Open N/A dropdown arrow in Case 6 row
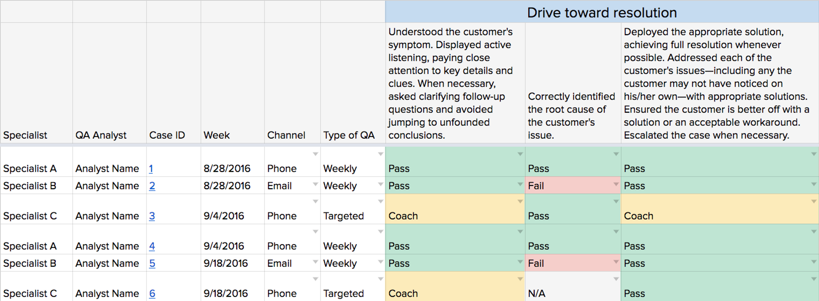 click(x=616, y=279)
